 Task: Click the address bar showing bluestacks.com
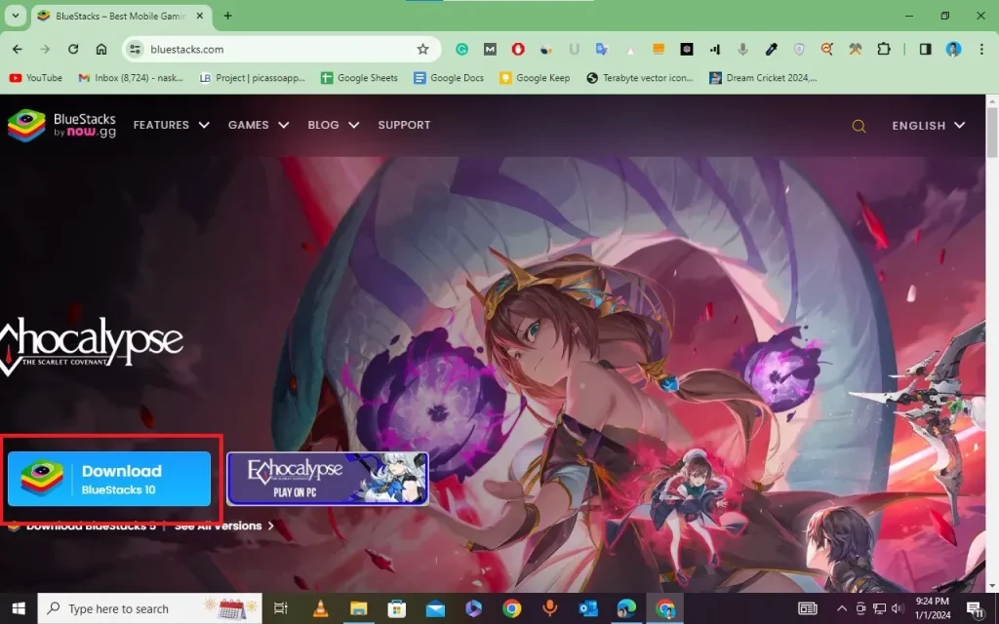pos(280,49)
